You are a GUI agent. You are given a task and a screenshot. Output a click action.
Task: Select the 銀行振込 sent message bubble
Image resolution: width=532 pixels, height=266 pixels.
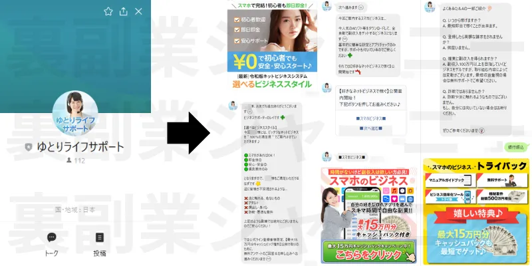coord(517,147)
